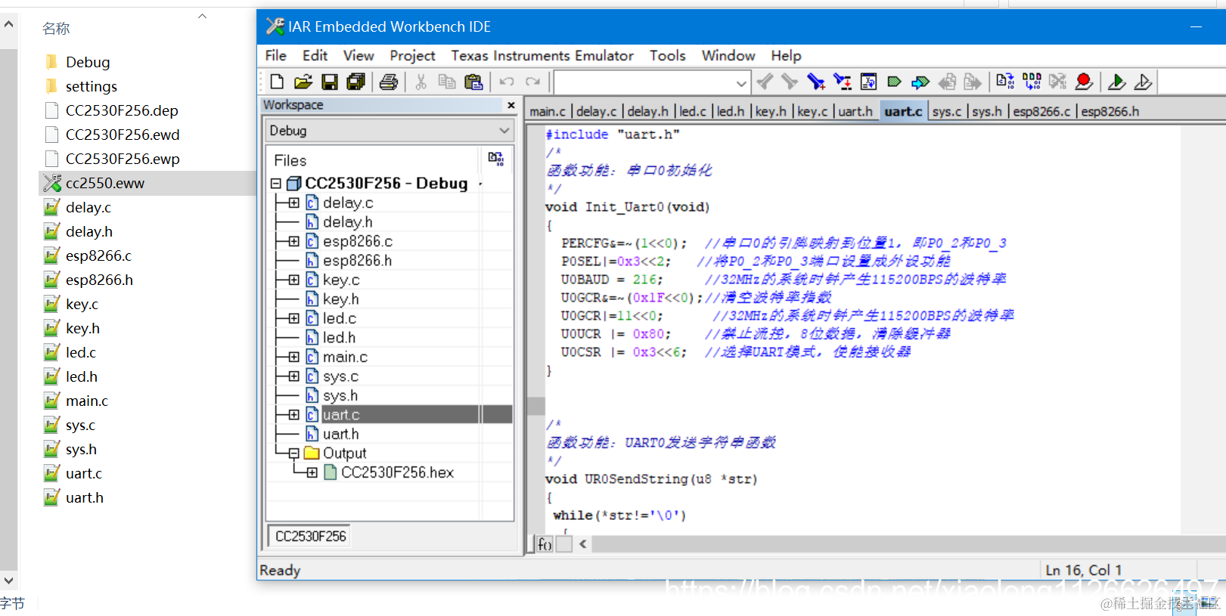Toggle a bookmark with green tag icon

point(894,82)
